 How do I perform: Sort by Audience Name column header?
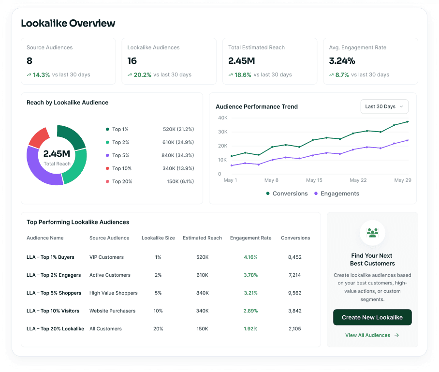pos(45,238)
